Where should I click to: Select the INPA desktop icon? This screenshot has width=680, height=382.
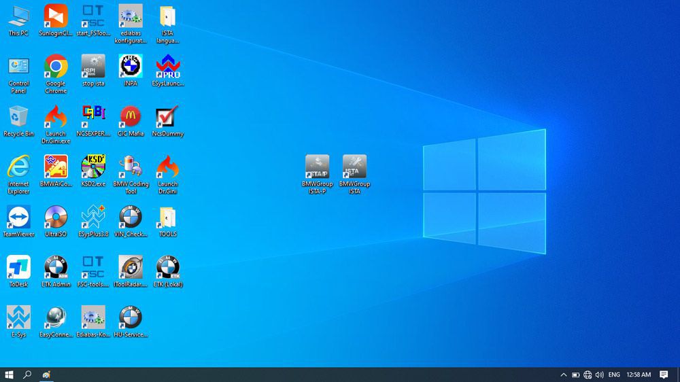[131, 71]
